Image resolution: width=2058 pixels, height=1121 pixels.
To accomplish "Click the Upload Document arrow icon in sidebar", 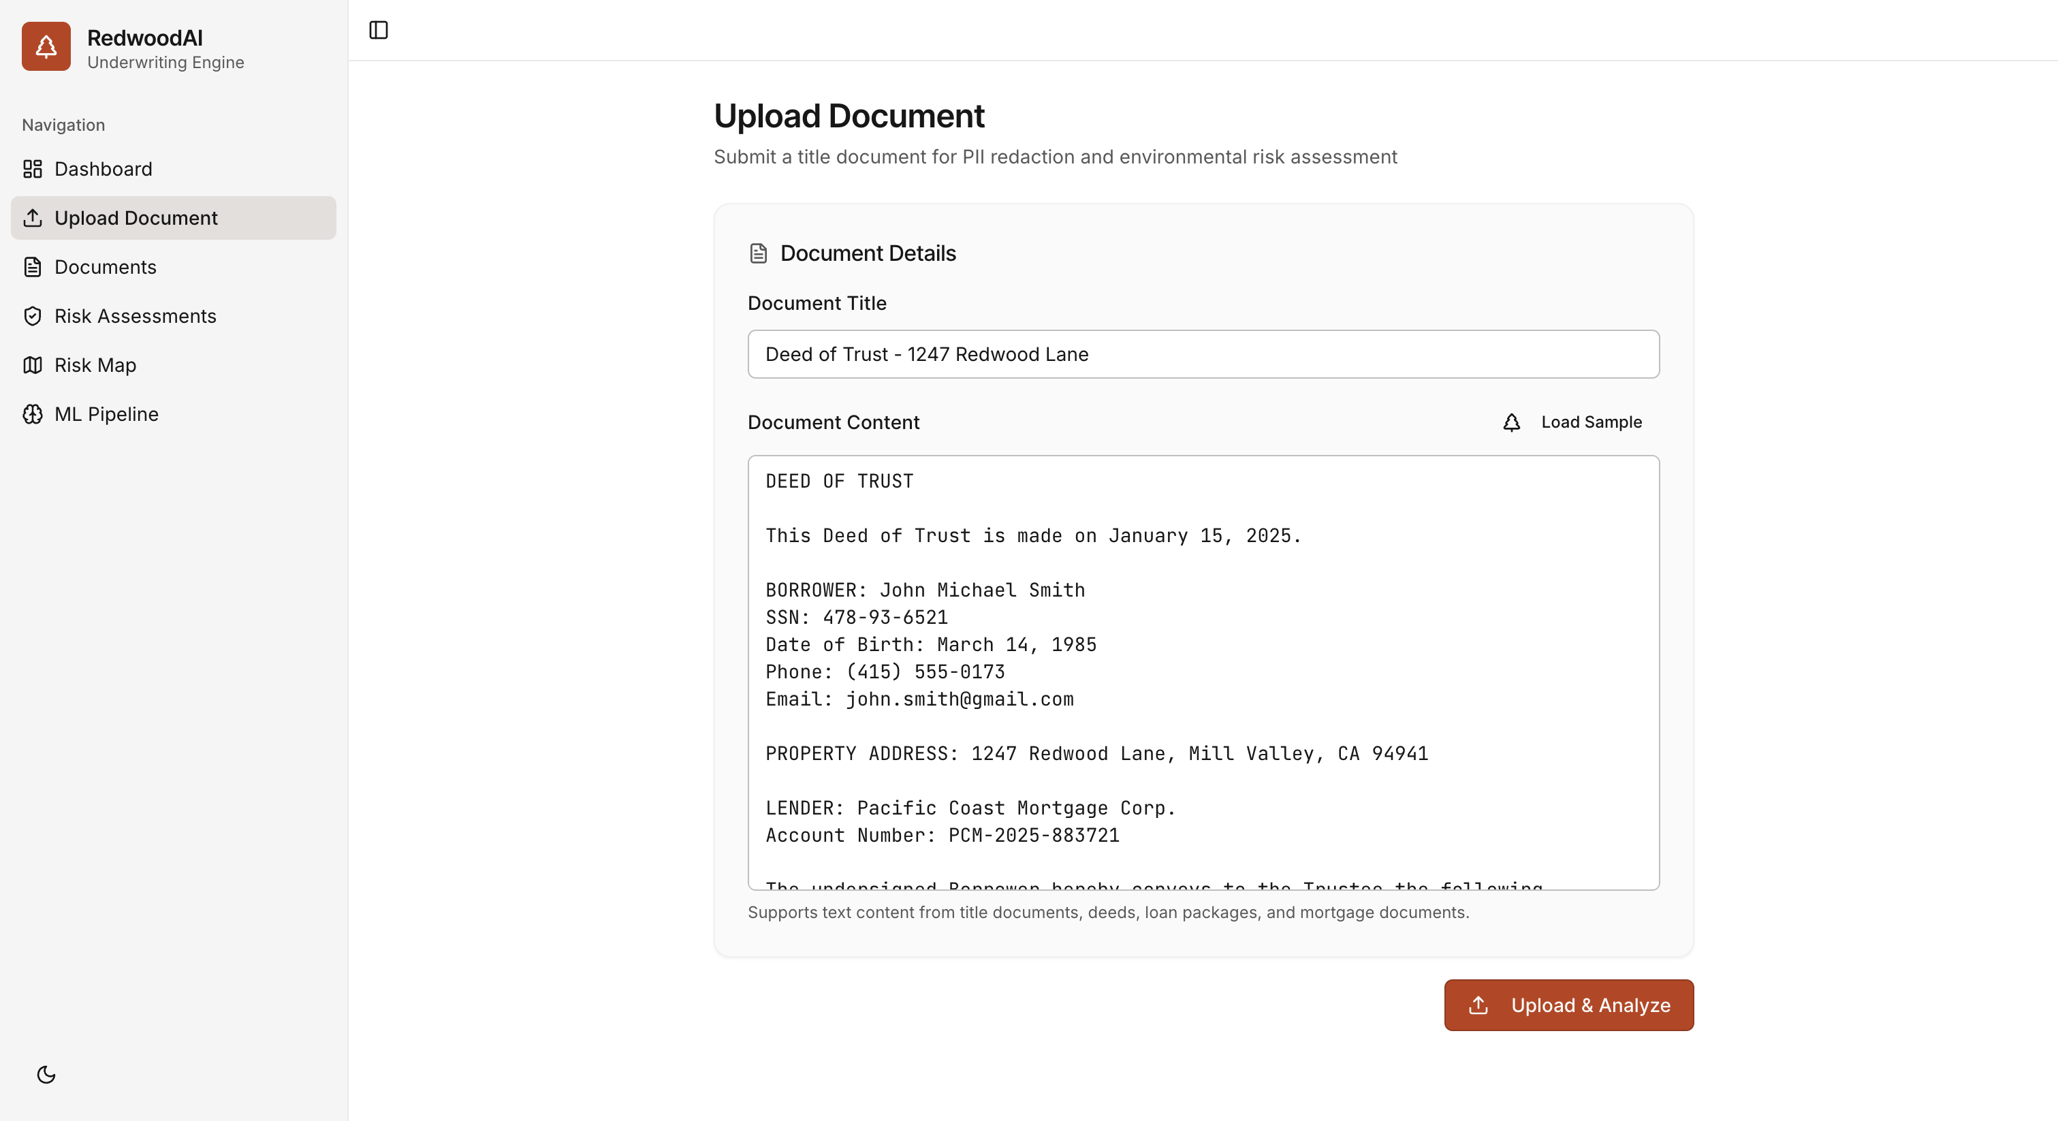I will pyautogui.click(x=33, y=218).
